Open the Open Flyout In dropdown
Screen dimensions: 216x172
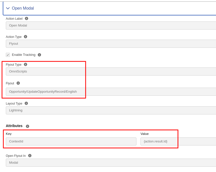click(111, 163)
